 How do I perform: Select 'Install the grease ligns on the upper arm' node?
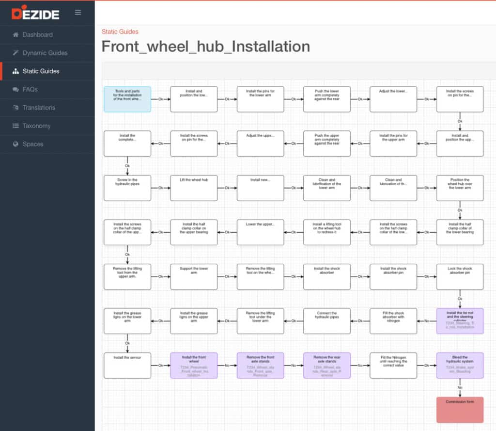click(x=194, y=321)
